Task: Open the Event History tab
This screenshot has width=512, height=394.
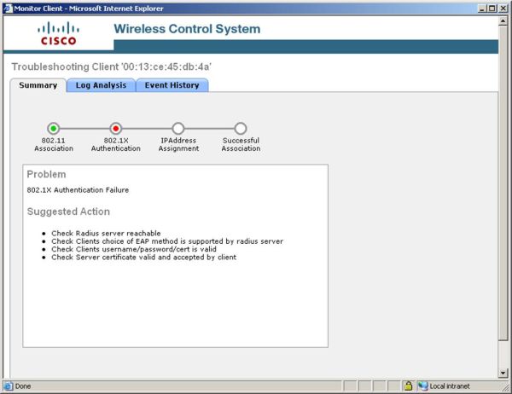Action: click(172, 85)
